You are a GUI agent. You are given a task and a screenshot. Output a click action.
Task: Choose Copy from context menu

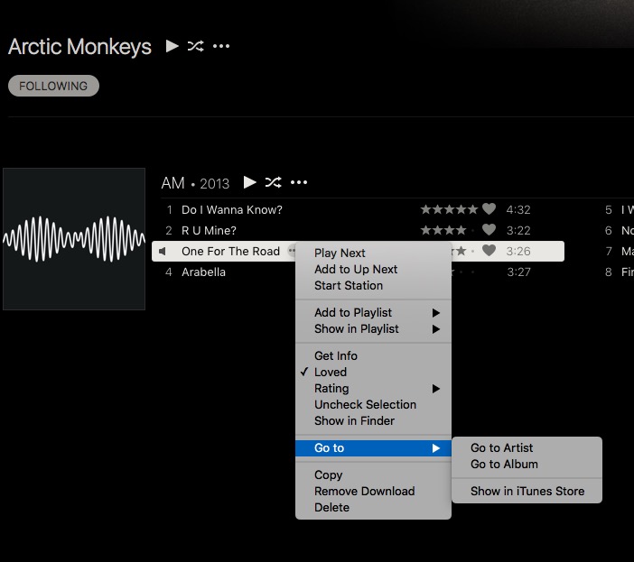[373, 474]
